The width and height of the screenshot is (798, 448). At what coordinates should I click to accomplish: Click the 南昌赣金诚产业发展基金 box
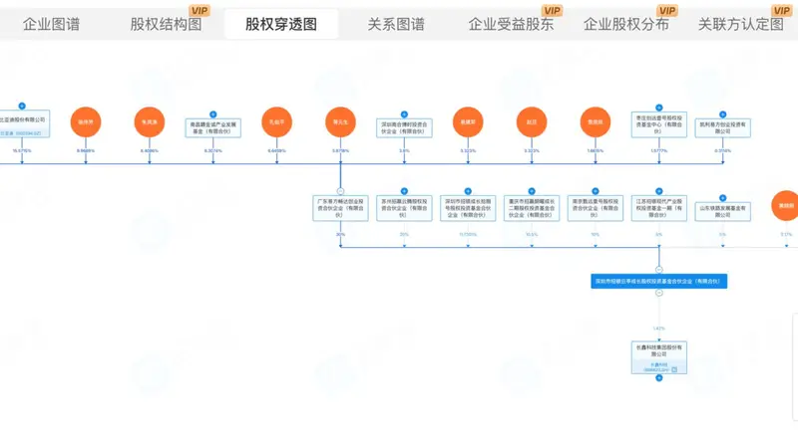tap(213, 128)
